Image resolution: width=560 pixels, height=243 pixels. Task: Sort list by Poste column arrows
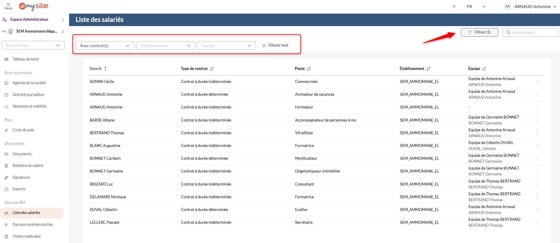pos(309,69)
